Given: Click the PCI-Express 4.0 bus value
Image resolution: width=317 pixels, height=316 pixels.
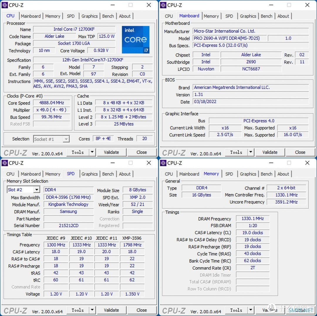Looking at the screenshot, I should (259, 121).
